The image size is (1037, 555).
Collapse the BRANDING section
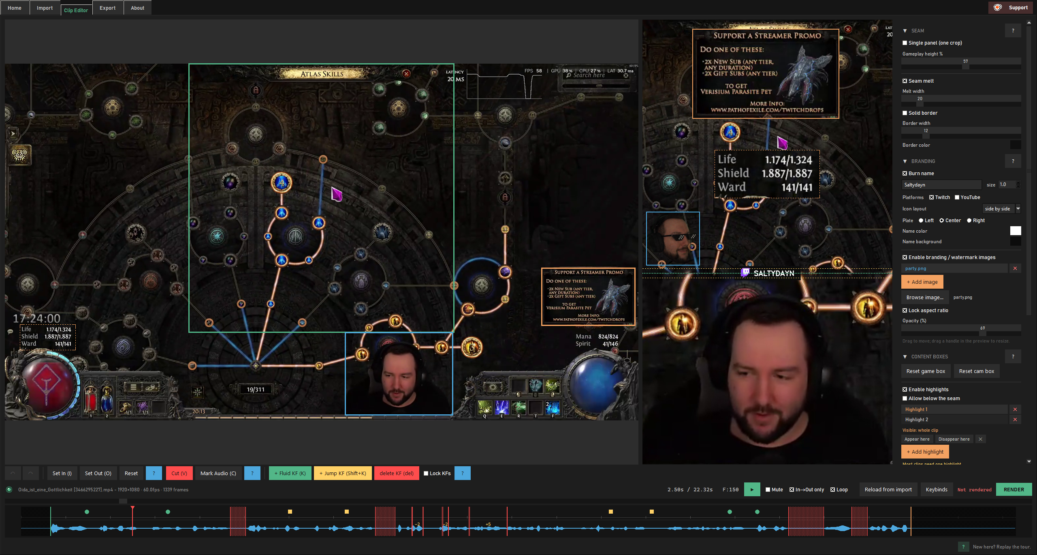tap(905, 161)
